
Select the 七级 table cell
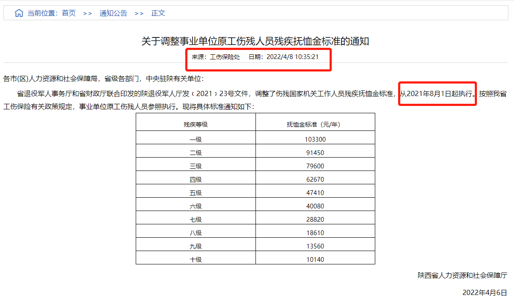point(196,218)
